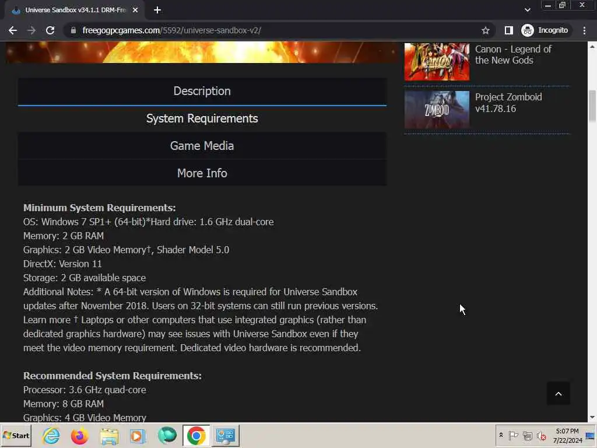Click the Chrome taskbar icon

pyautogui.click(x=196, y=435)
